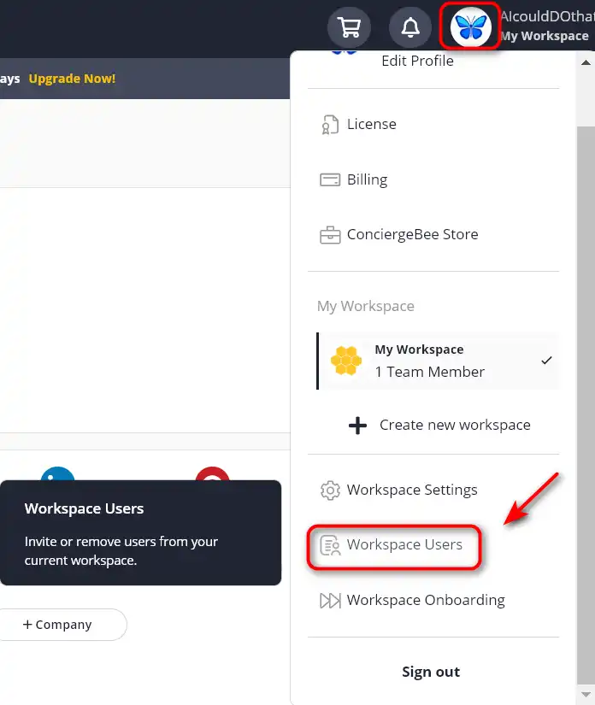595x705 pixels.
Task: Select Create new workspace
Action: tap(455, 425)
